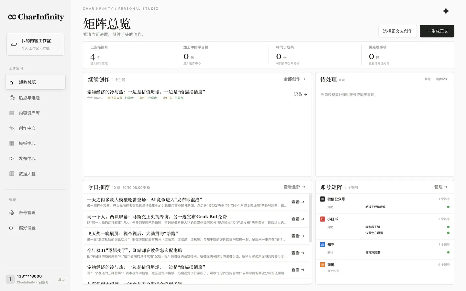This screenshot has height=291, width=466.
Task: Select 数据大盘 in sidebar
Action: coord(35,174)
